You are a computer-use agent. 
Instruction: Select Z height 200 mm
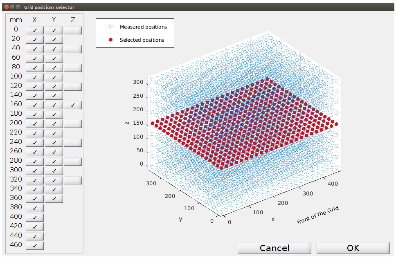point(73,124)
